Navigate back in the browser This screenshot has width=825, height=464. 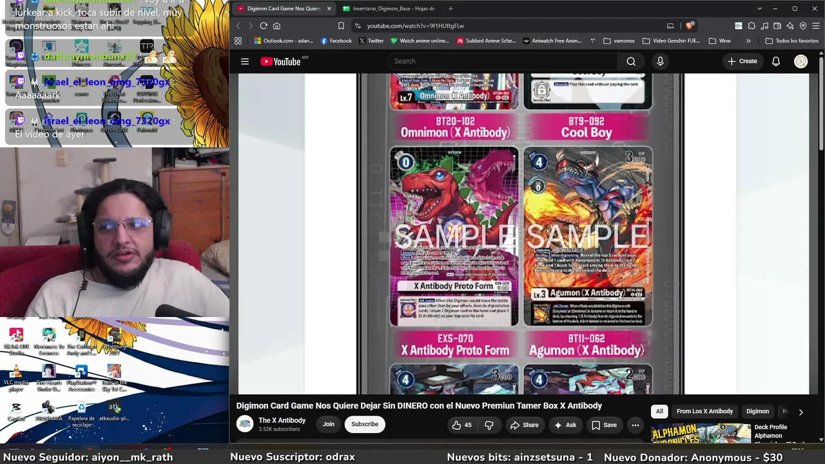238,26
